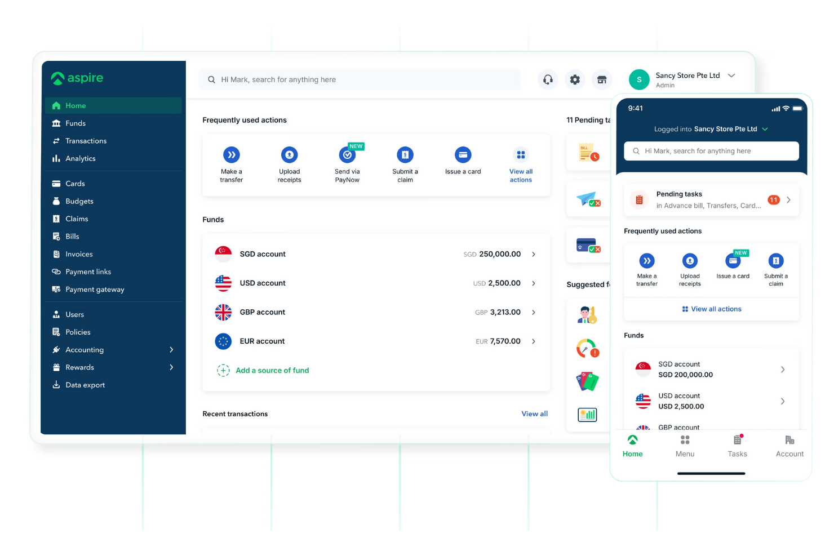Click inside the search bar
This screenshot has width=834, height=556.
(x=360, y=79)
